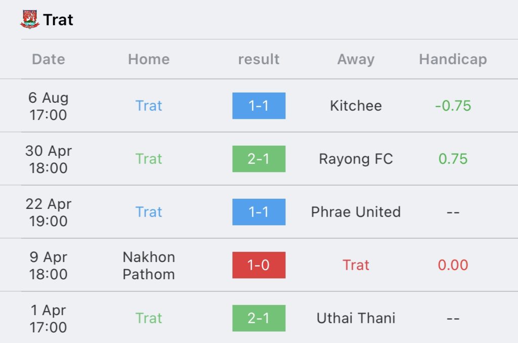Viewport: 518px width, 343px height.
Task: Open the Phrae United team link
Action: tap(356, 212)
